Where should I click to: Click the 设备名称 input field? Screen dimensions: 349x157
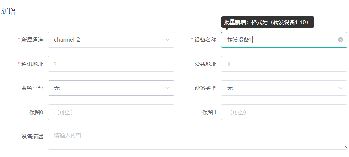point(284,40)
